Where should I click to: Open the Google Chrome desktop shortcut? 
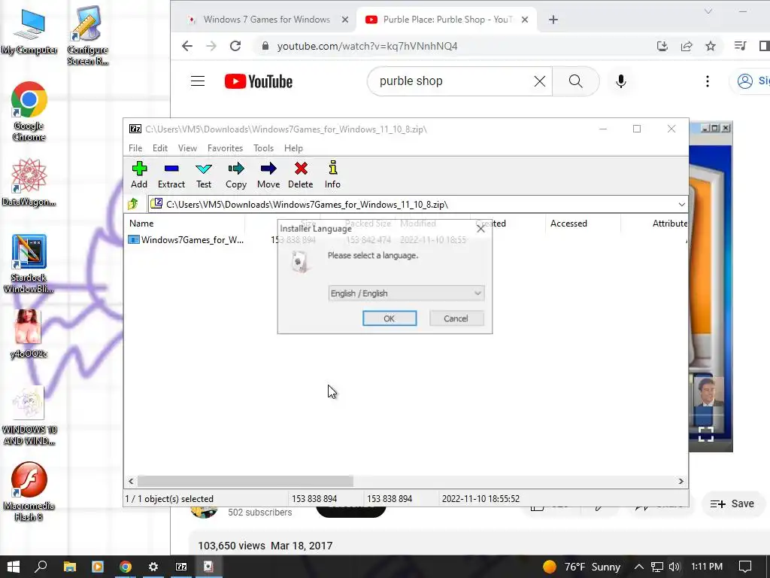[29, 111]
